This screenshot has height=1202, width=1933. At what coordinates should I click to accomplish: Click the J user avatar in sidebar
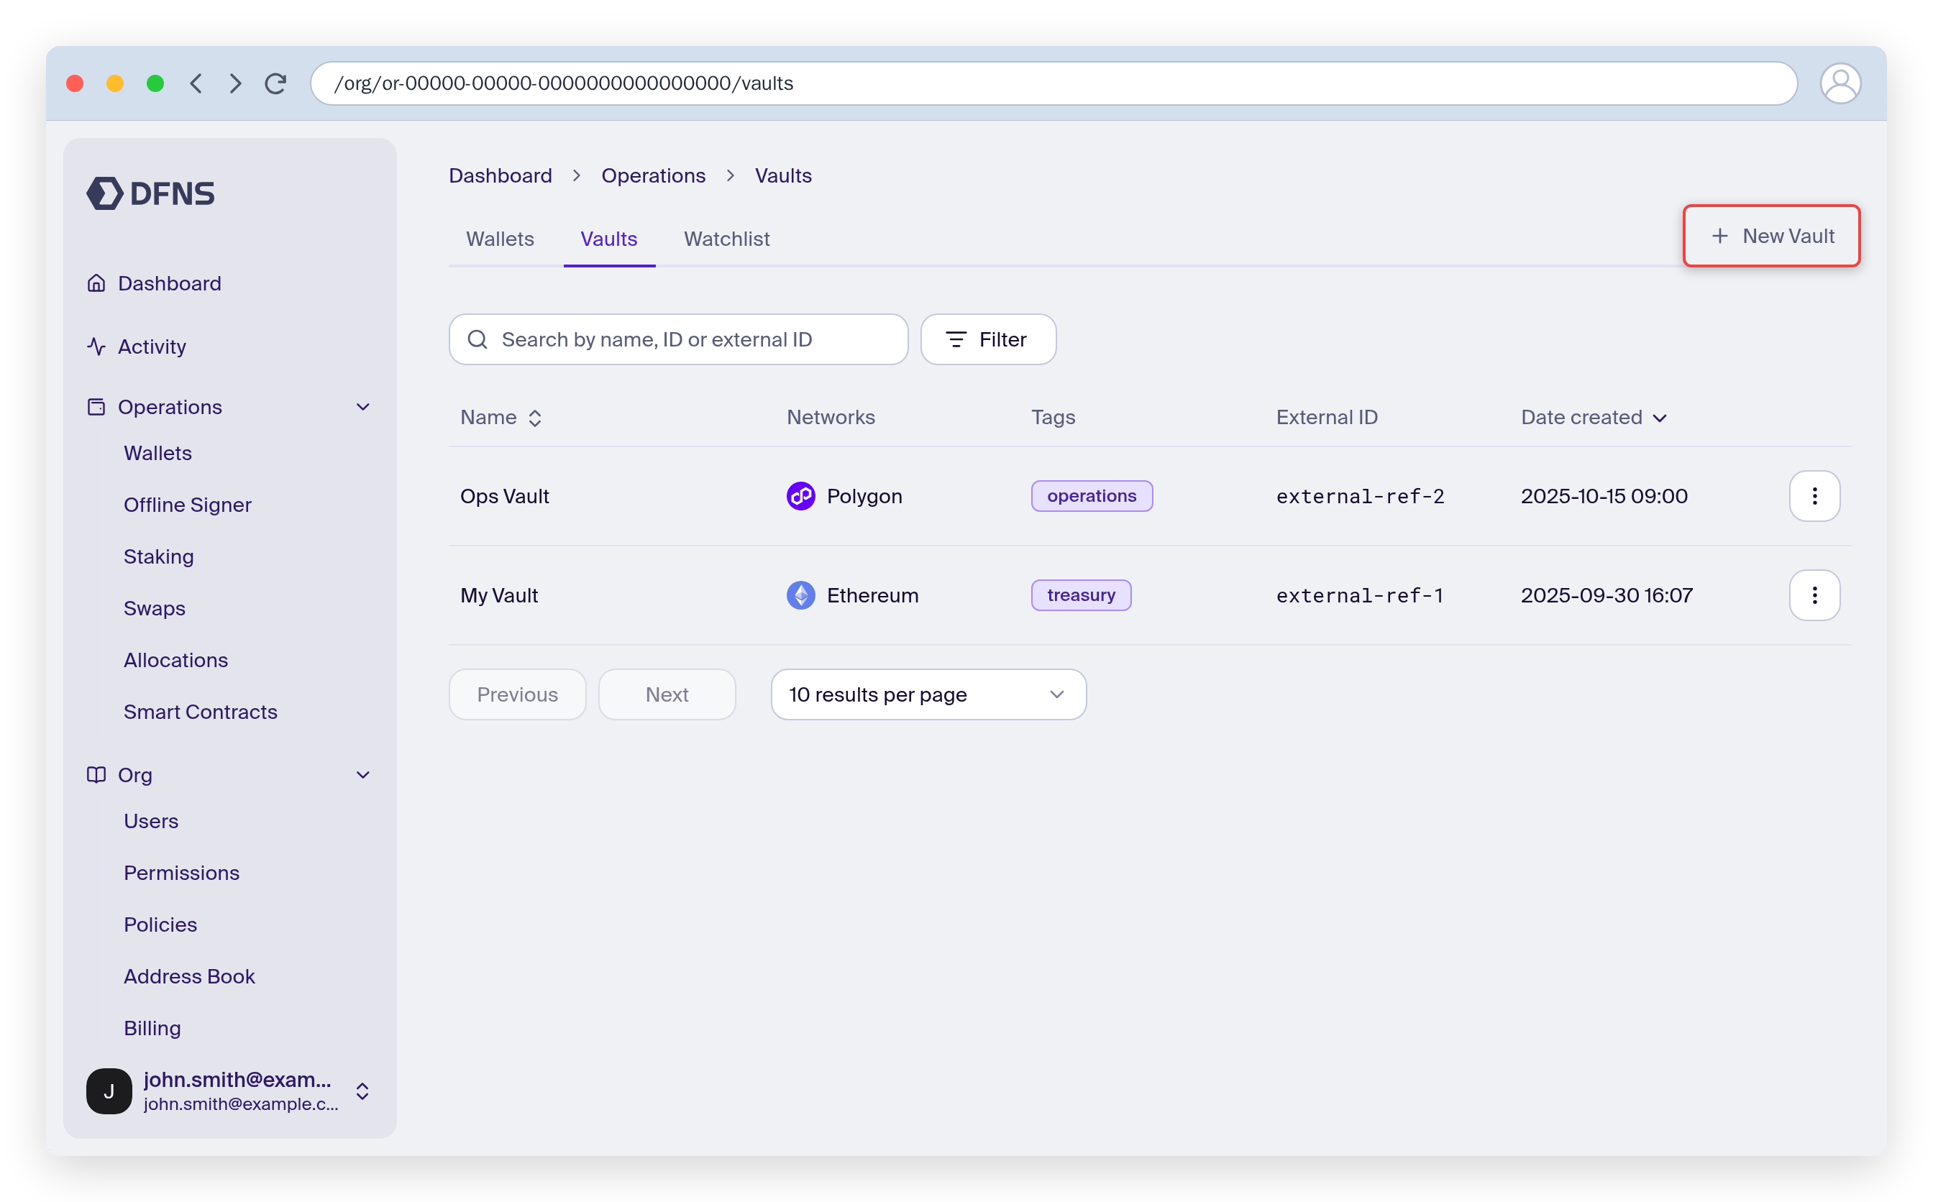pos(109,1091)
